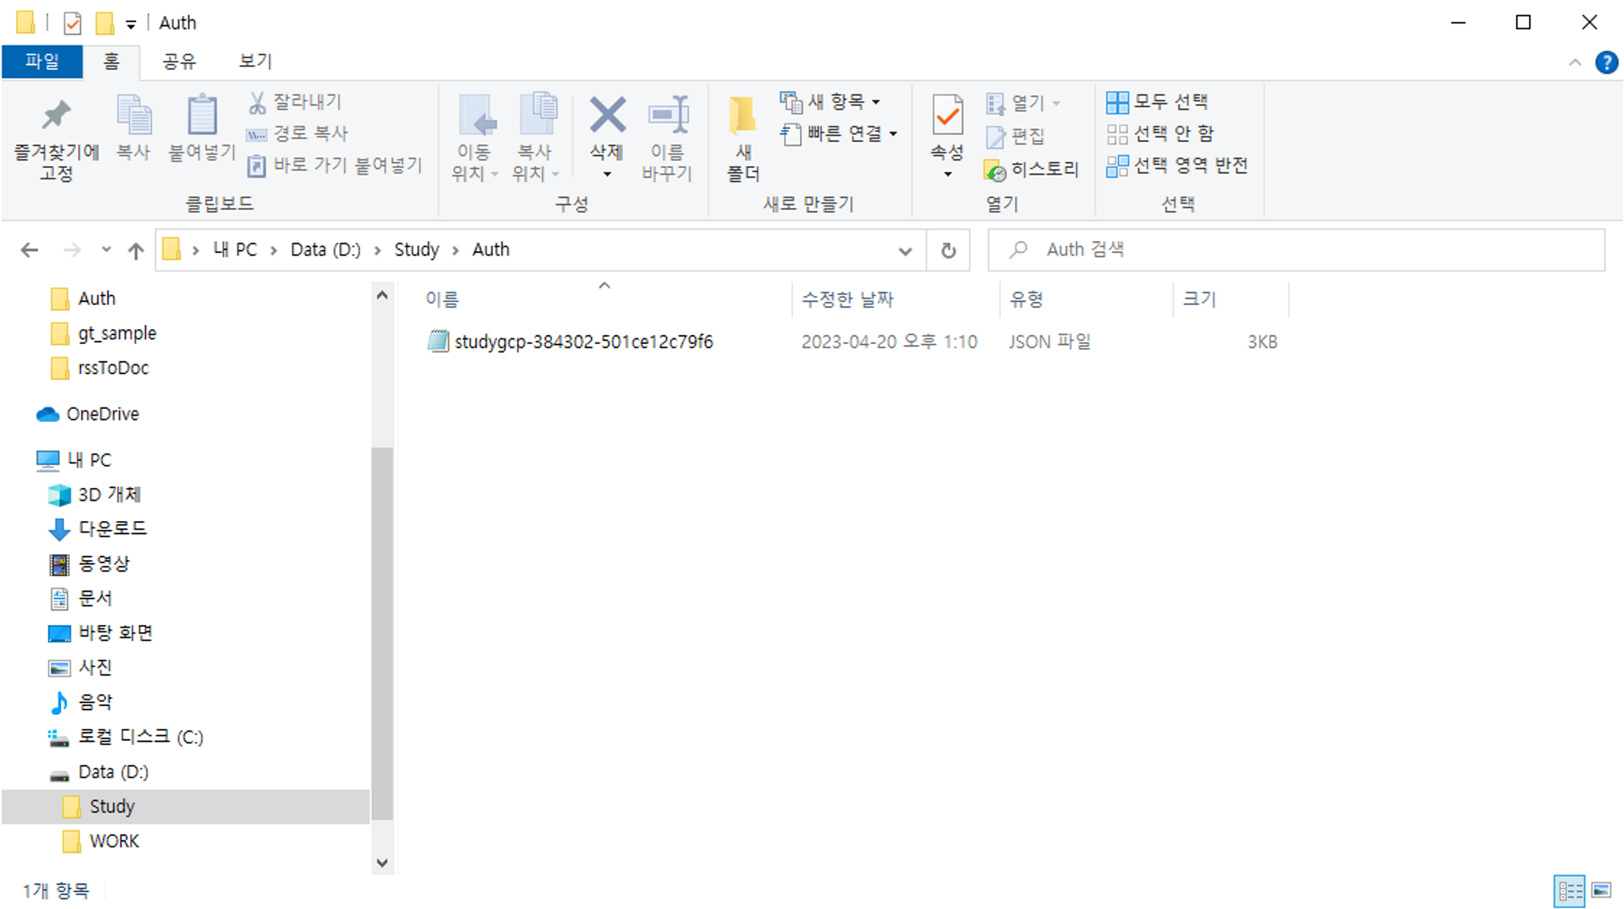Screen dimensions: 1624x909
Task: Open the View ribbon tab
Action: tap(255, 62)
